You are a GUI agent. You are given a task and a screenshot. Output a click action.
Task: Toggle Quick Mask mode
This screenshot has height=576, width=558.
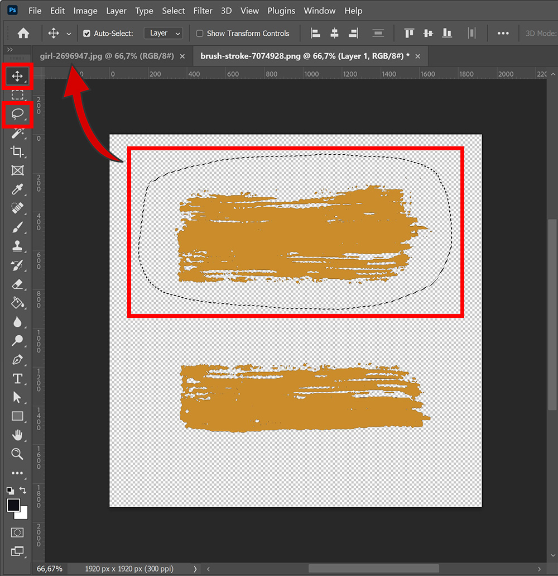(17, 532)
